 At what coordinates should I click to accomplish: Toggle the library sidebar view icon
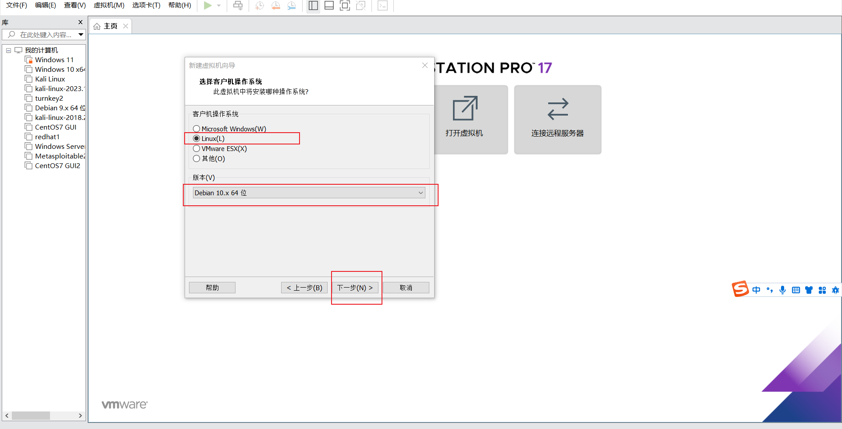click(313, 6)
